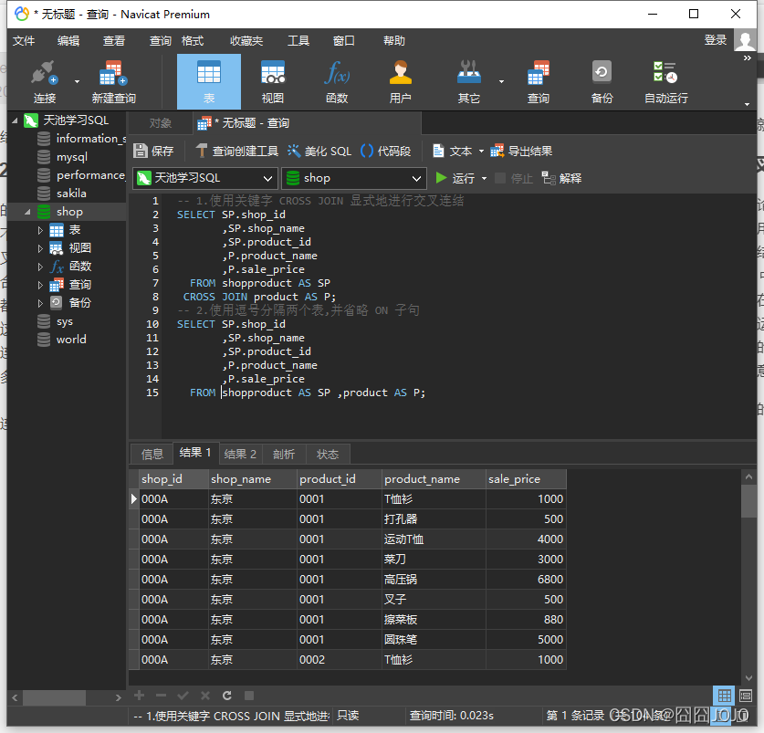The width and height of the screenshot is (764, 733).
Task: Open the 编辑 menu
Action: pos(68,41)
